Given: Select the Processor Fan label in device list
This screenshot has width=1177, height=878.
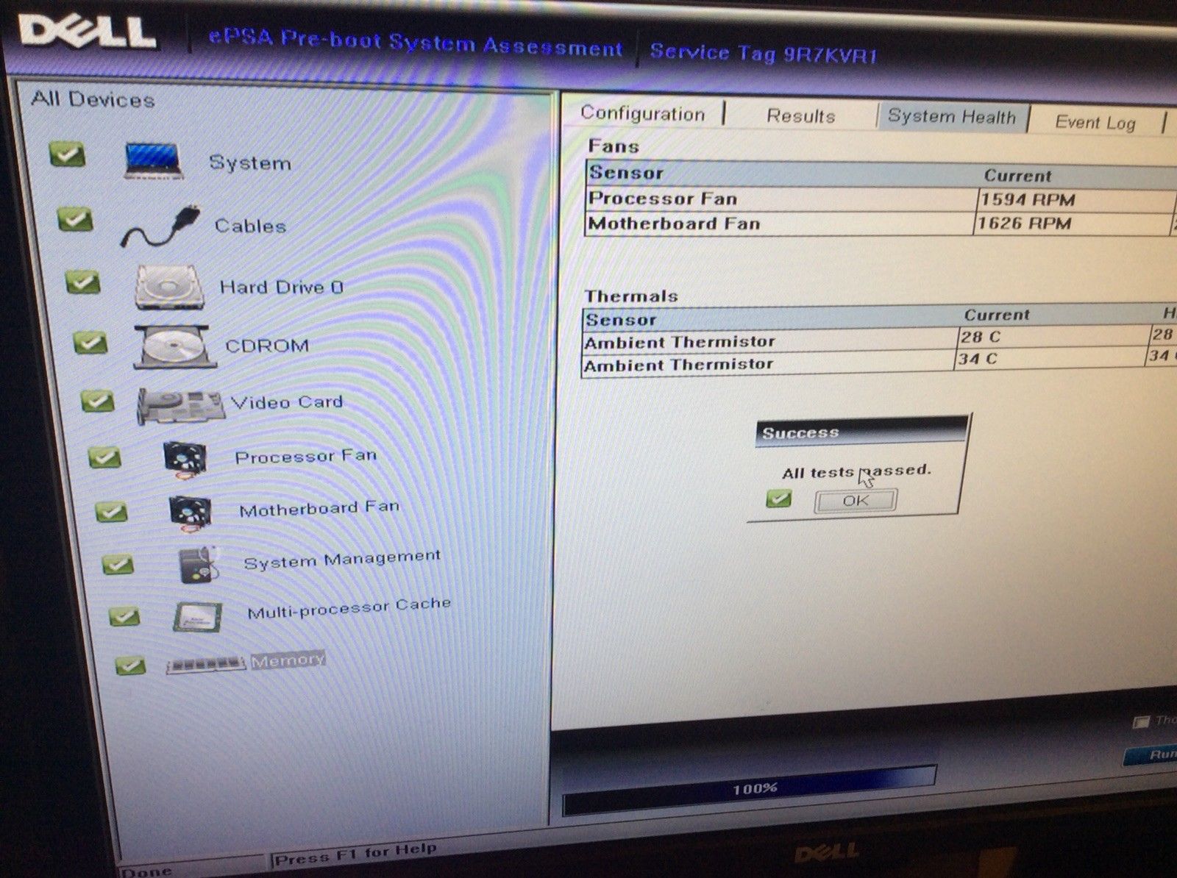Looking at the screenshot, I should [305, 456].
